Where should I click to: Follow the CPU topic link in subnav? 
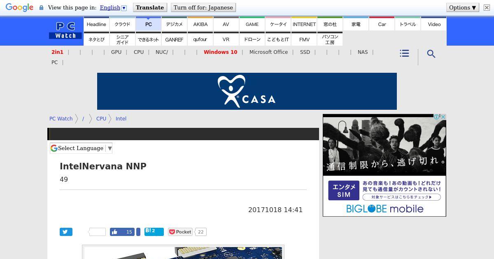tap(139, 52)
